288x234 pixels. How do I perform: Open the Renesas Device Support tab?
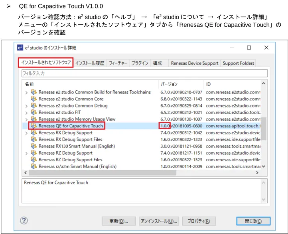(x=195, y=63)
